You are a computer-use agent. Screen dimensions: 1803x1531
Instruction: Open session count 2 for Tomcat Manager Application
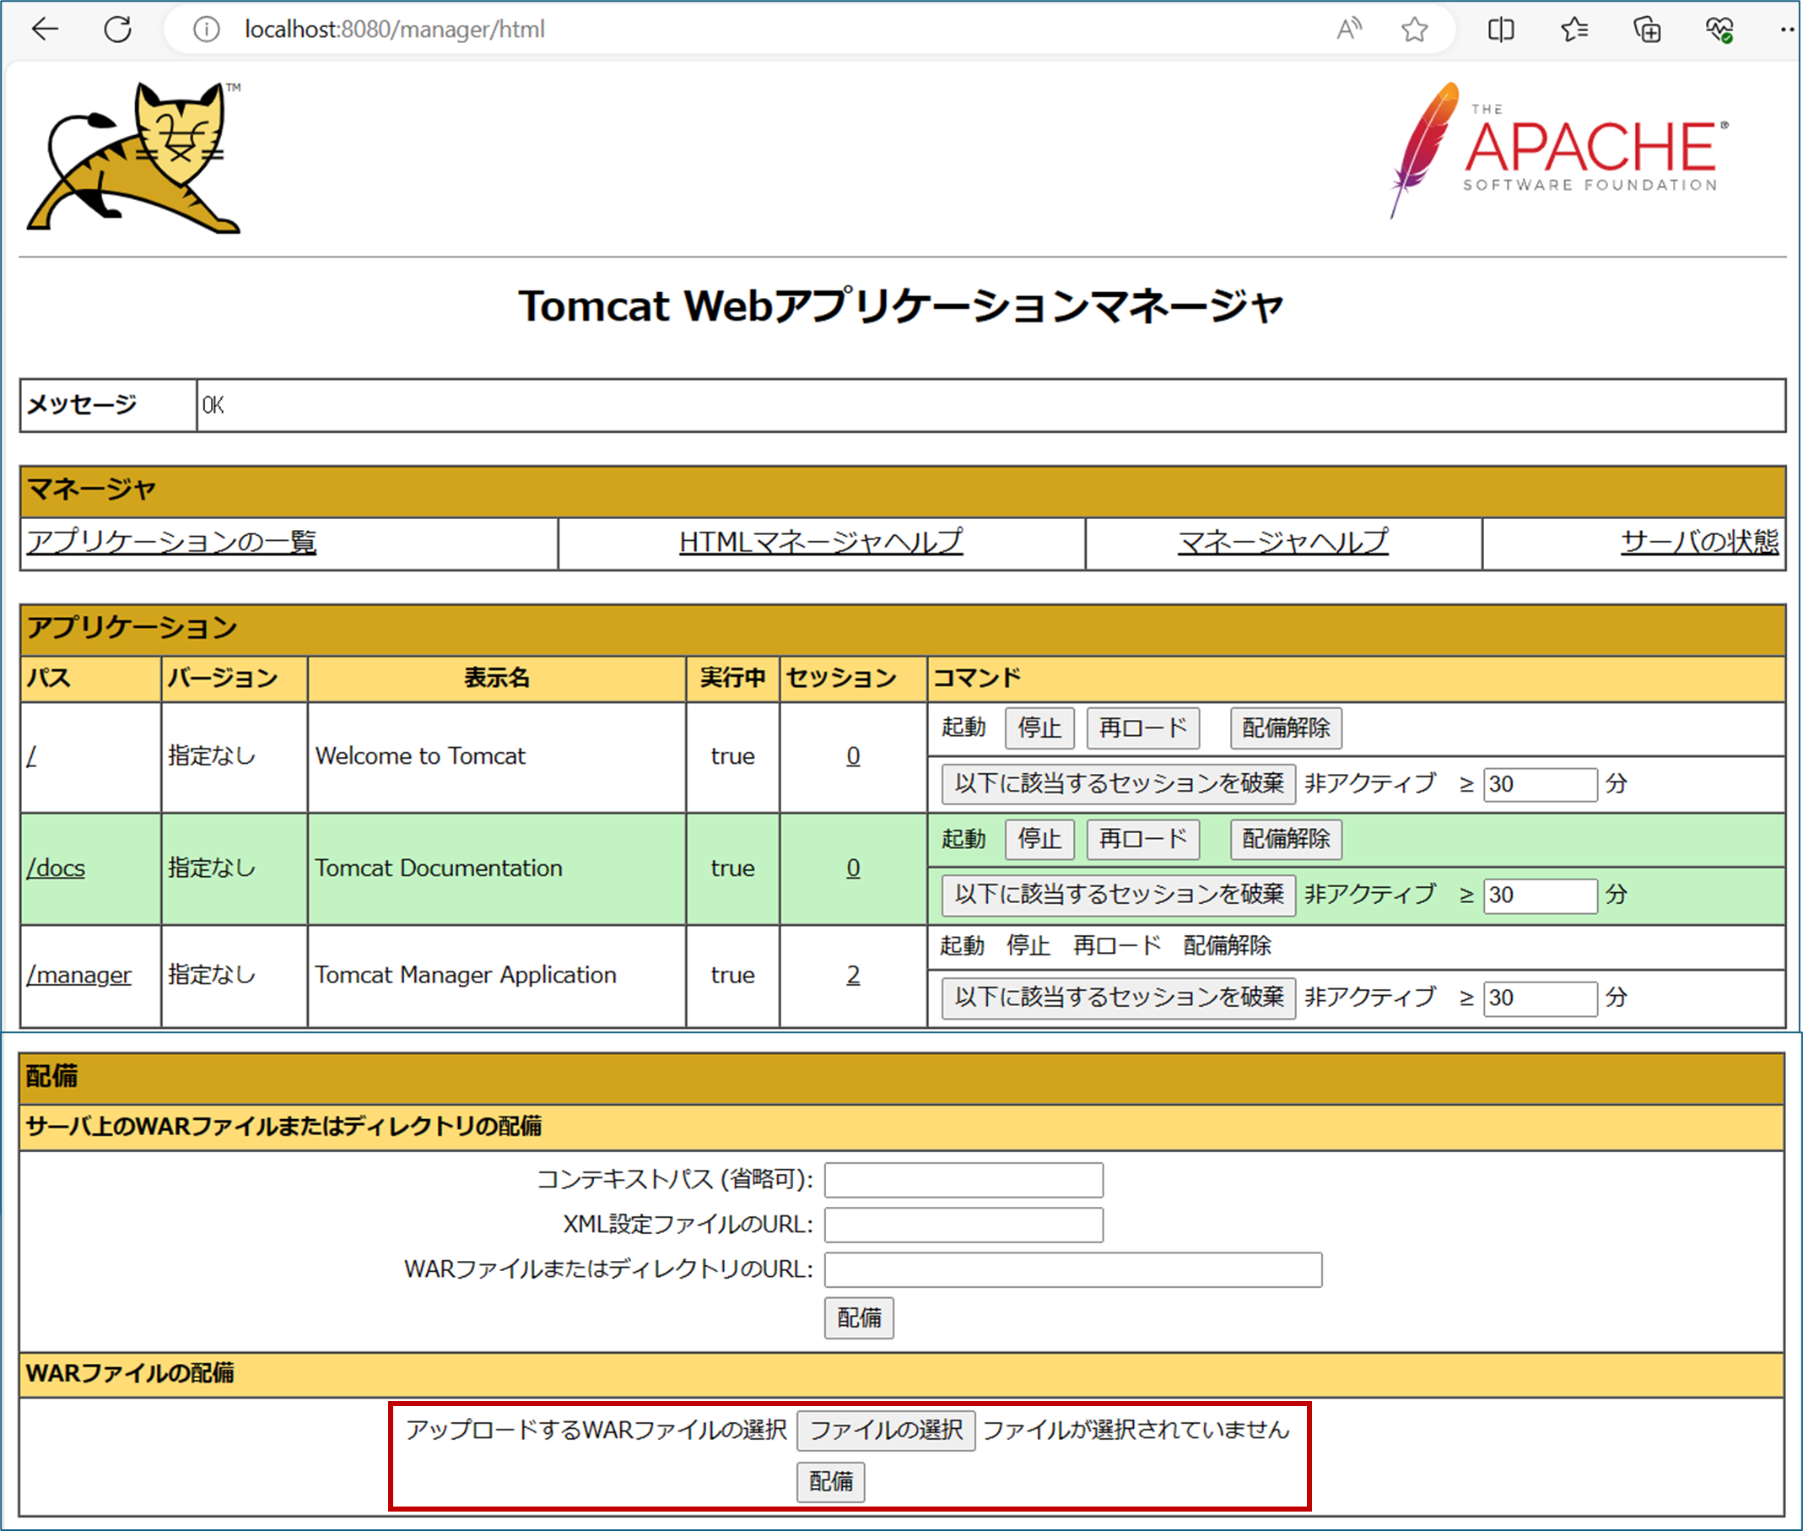[x=853, y=976]
